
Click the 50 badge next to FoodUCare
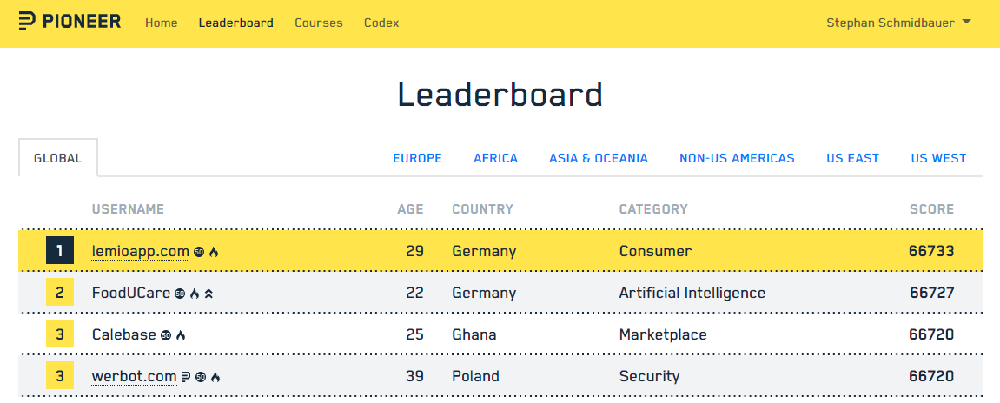pos(180,294)
